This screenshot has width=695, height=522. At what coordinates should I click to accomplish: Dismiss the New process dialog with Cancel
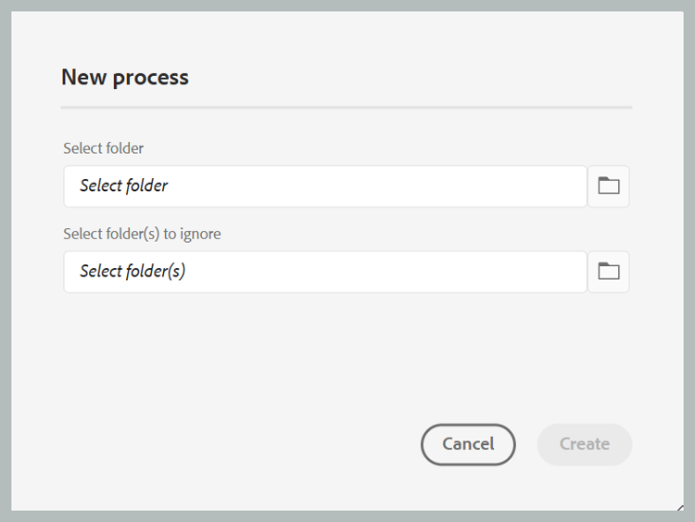pyautogui.click(x=468, y=444)
